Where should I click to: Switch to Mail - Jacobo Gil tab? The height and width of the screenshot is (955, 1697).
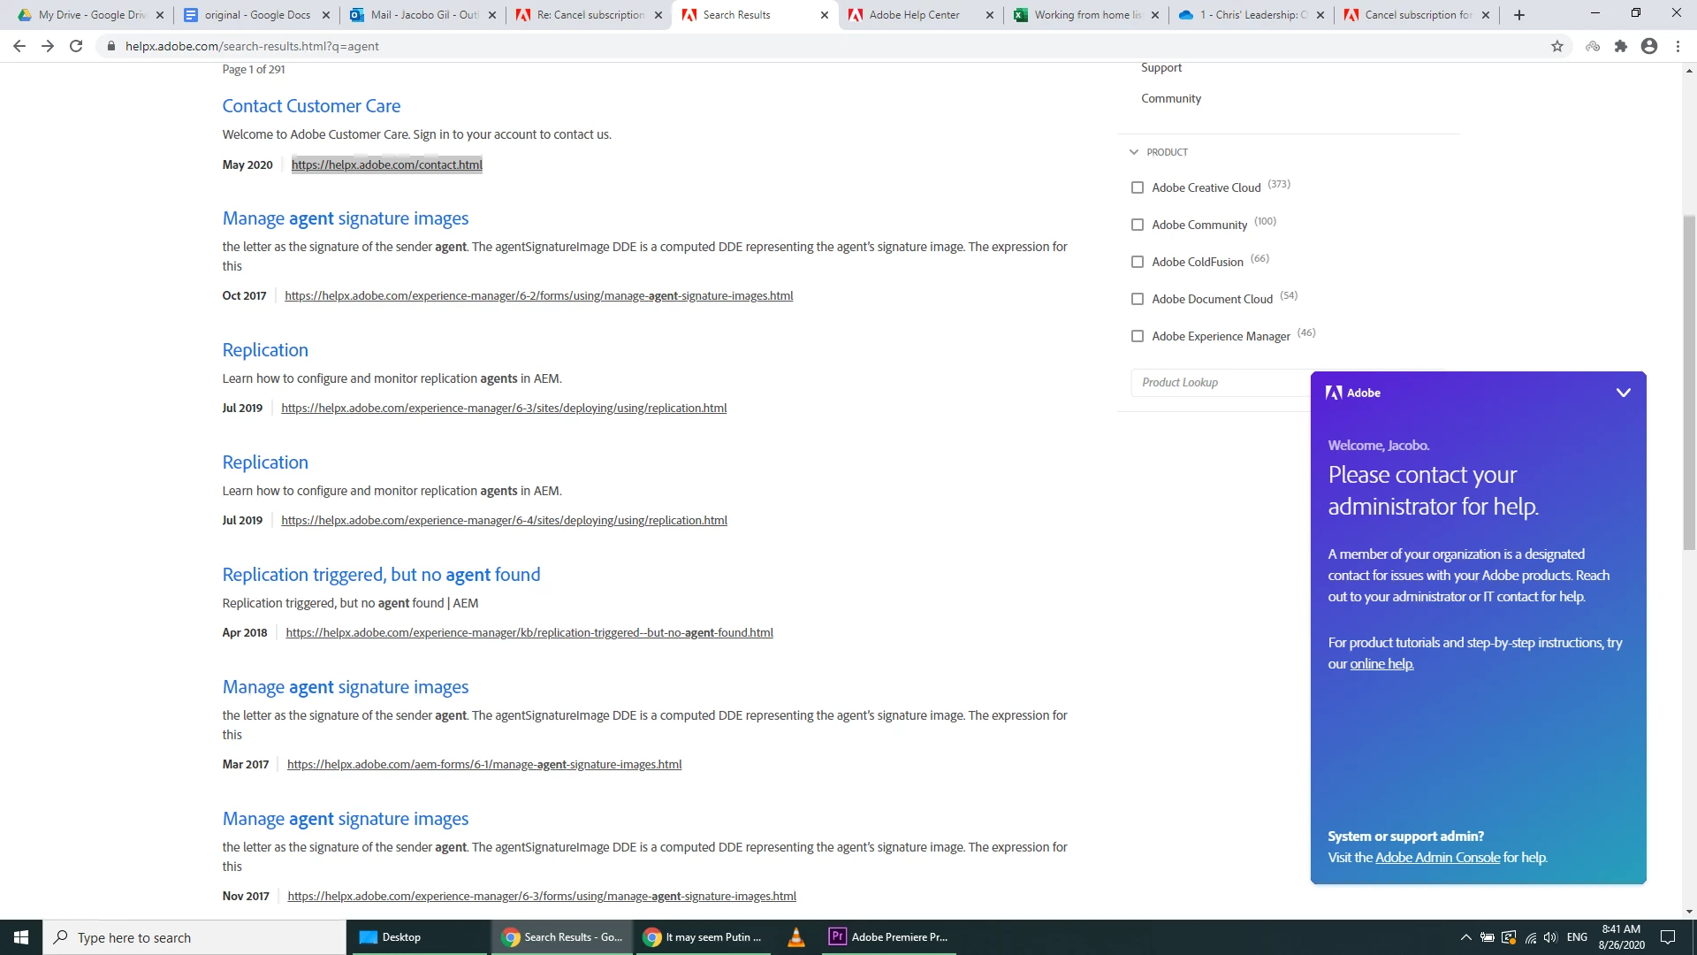[424, 15]
